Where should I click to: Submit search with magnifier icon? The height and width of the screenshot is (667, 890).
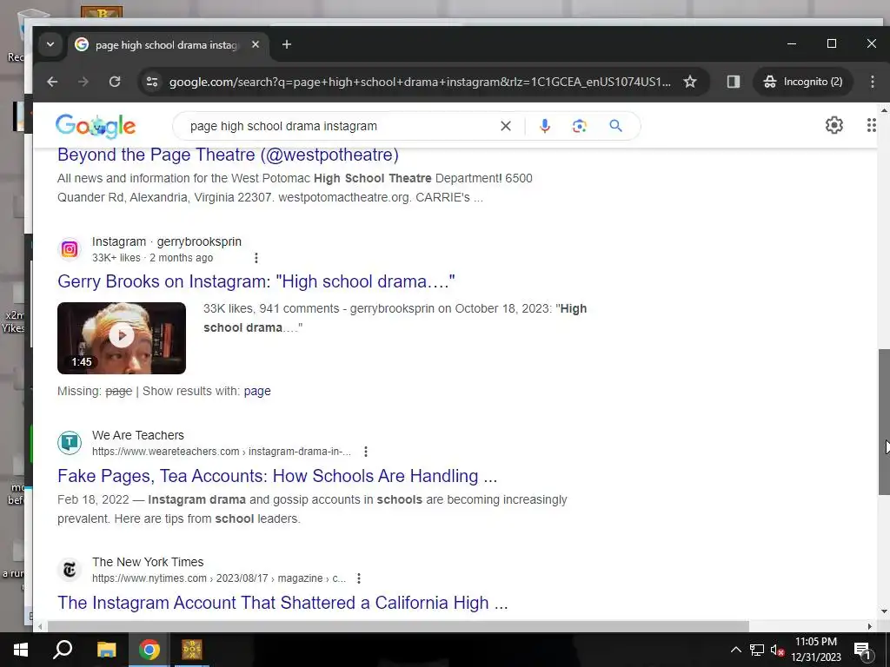pos(616,126)
